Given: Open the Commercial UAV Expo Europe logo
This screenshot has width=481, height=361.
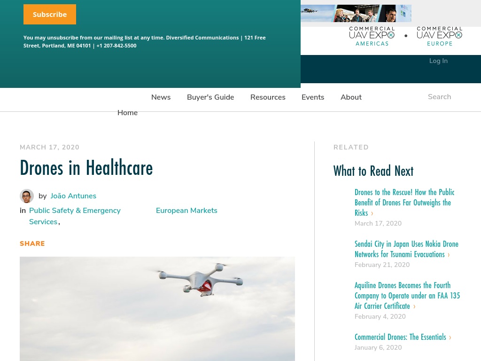Looking at the screenshot, I should [439, 37].
